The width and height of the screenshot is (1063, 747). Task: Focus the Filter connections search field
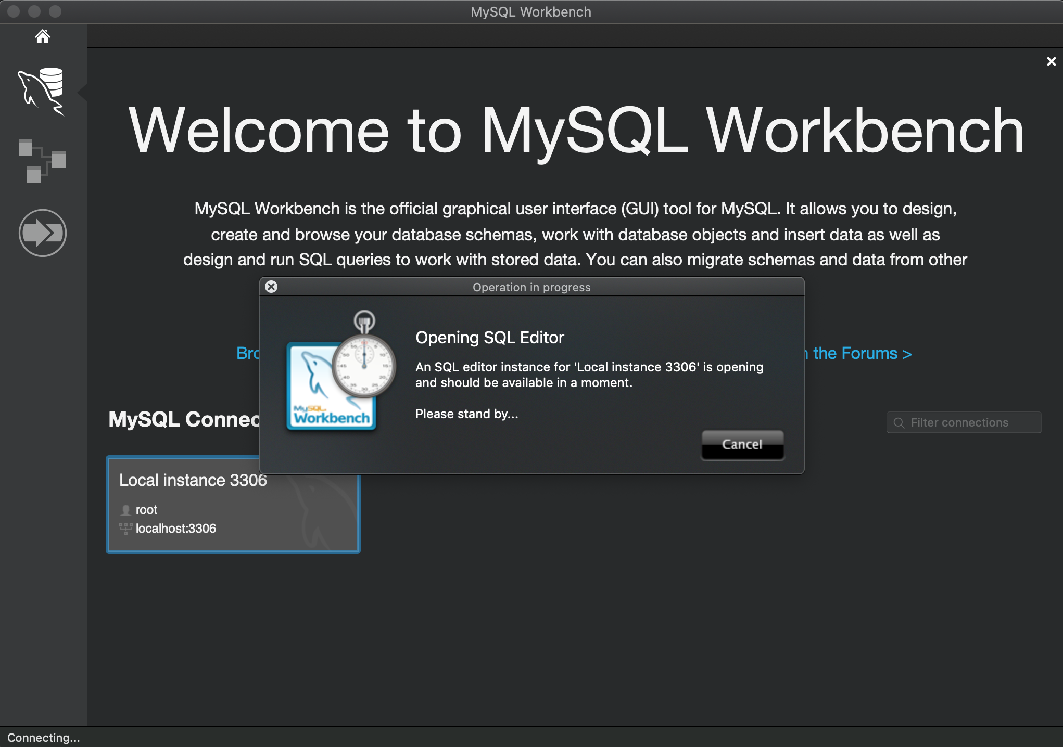click(964, 422)
